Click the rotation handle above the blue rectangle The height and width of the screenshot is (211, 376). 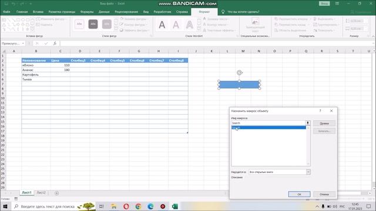pos(239,73)
